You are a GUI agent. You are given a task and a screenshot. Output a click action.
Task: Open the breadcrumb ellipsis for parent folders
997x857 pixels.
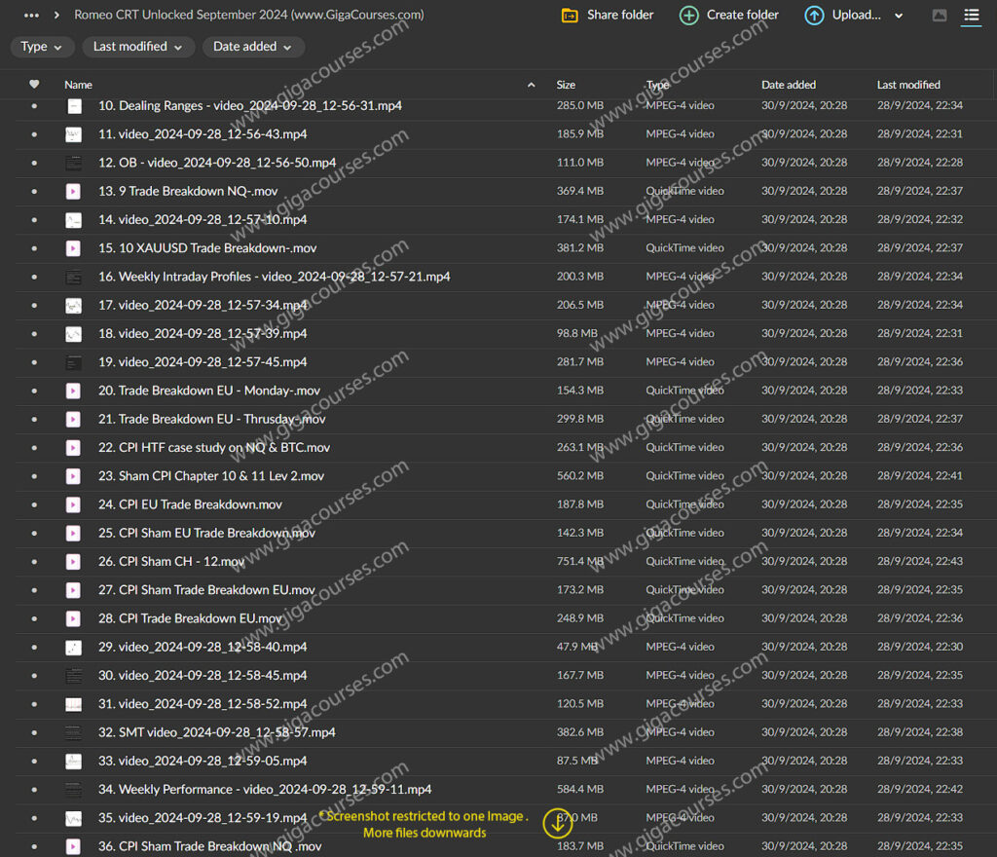click(x=31, y=16)
